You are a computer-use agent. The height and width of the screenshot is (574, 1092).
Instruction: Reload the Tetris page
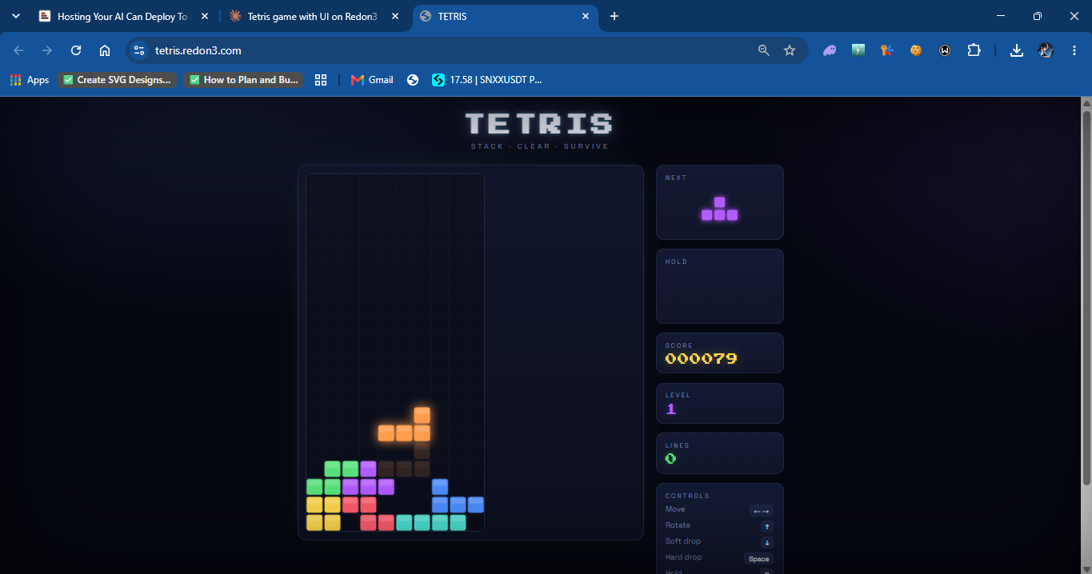pyautogui.click(x=76, y=50)
